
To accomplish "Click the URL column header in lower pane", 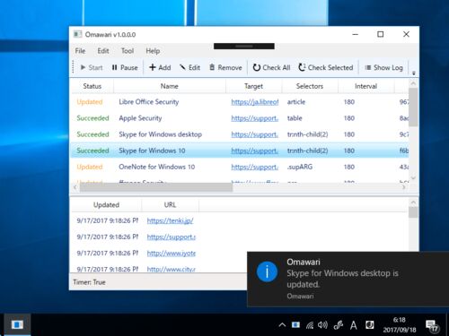I will pyautogui.click(x=170, y=205).
